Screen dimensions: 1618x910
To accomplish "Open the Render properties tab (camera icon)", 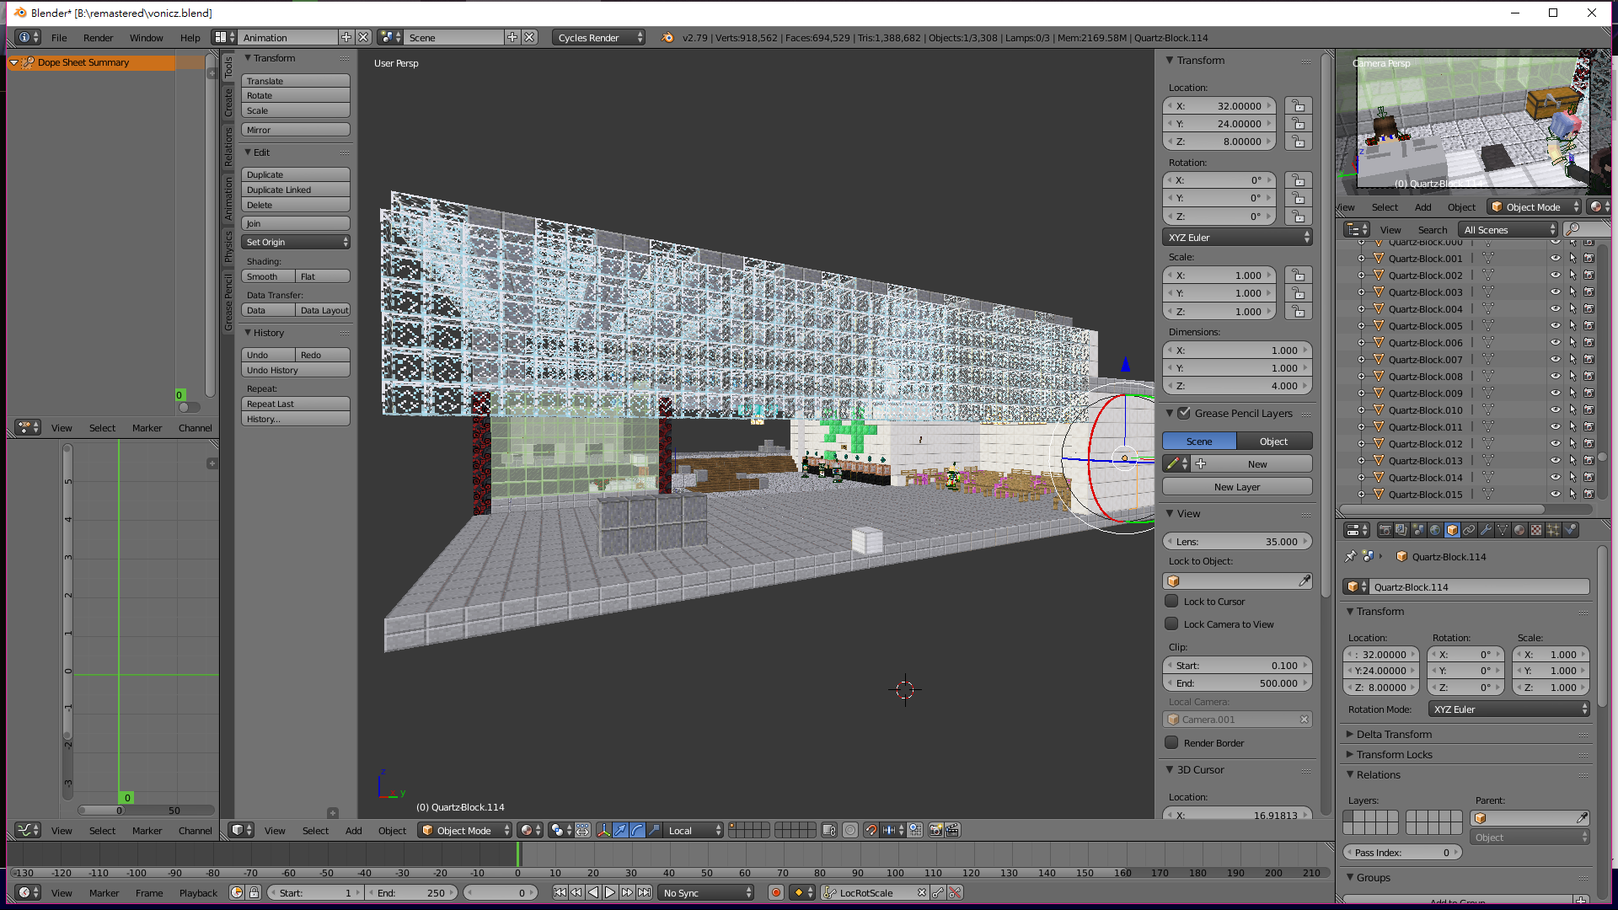I will click(x=1385, y=530).
